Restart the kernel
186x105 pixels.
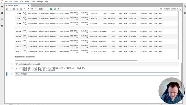tap(32, 9)
